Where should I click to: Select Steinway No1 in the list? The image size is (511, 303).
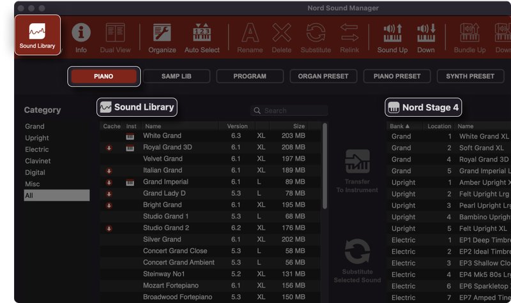[x=210, y=274]
